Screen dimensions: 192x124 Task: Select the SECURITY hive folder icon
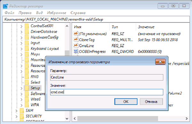coord(22,116)
